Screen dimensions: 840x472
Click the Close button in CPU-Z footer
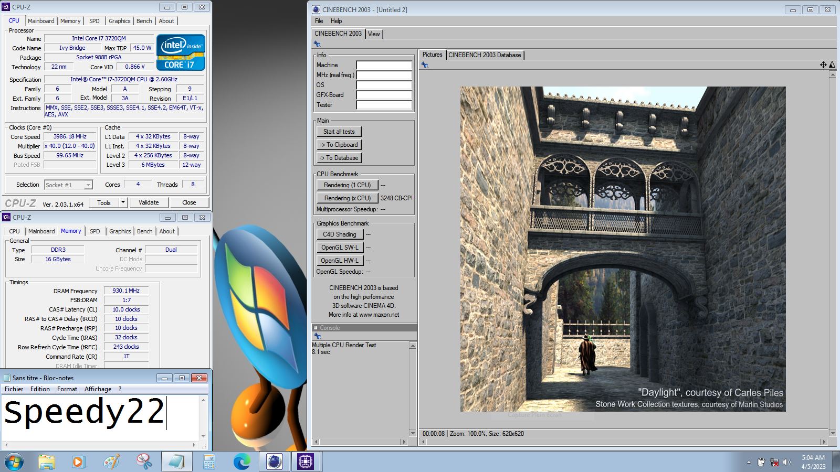pos(189,202)
